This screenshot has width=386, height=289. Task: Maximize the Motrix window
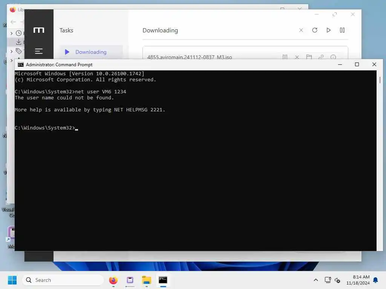click(335, 15)
